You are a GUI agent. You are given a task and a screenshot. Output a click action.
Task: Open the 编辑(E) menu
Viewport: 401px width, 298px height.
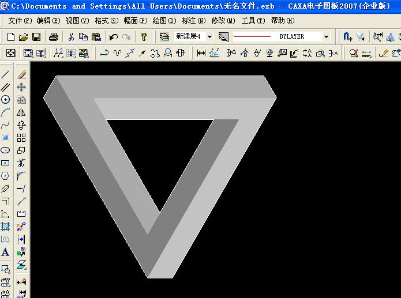48,20
